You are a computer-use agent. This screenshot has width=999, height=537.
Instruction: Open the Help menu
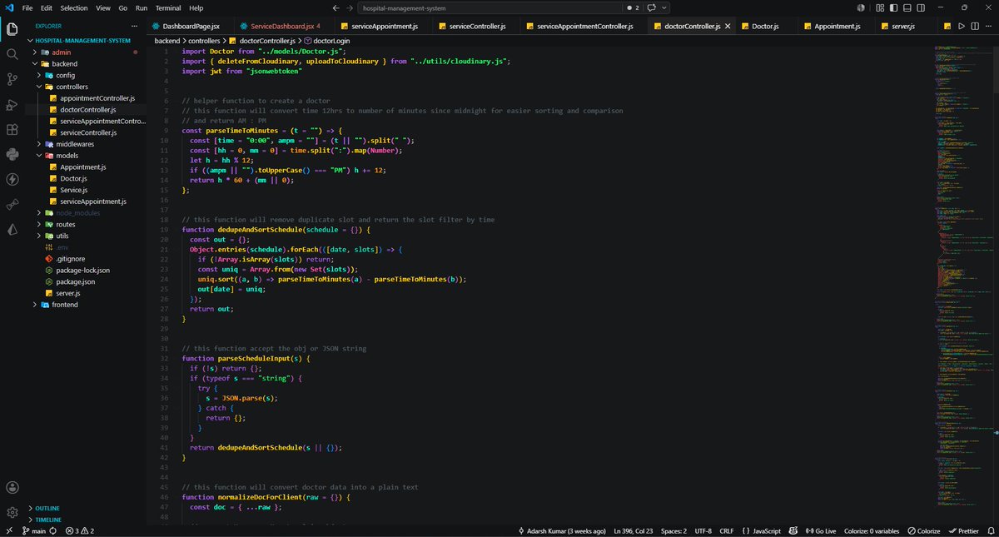[196, 7]
